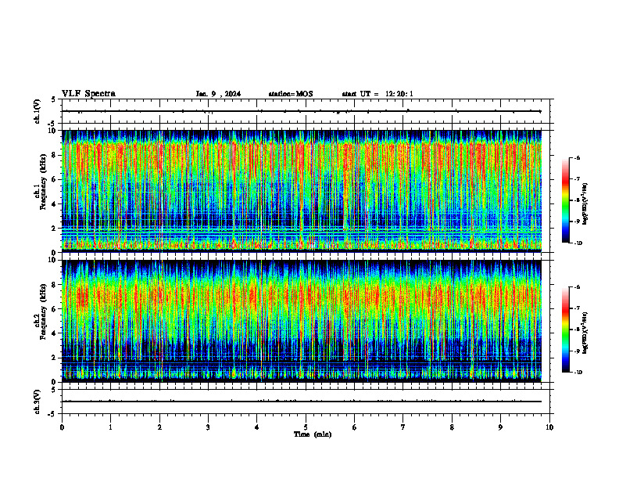The height and width of the screenshot is (479, 619).
Task: Click the time axis tick label '0'
Action: coord(62,427)
